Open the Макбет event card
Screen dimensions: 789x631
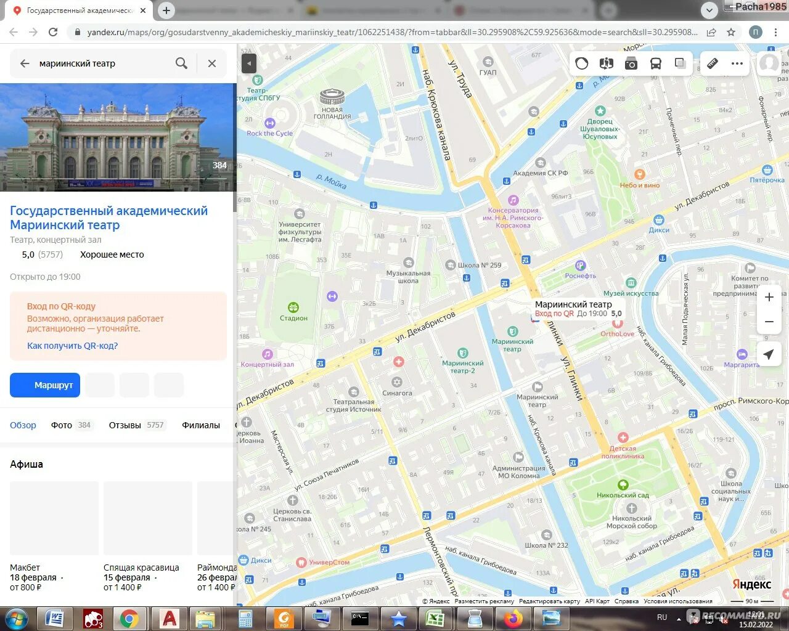[54, 536]
